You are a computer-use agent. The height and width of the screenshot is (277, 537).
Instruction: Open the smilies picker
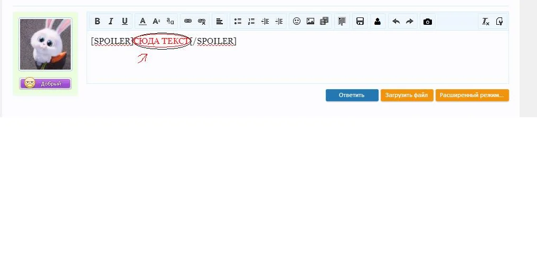pyautogui.click(x=297, y=21)
